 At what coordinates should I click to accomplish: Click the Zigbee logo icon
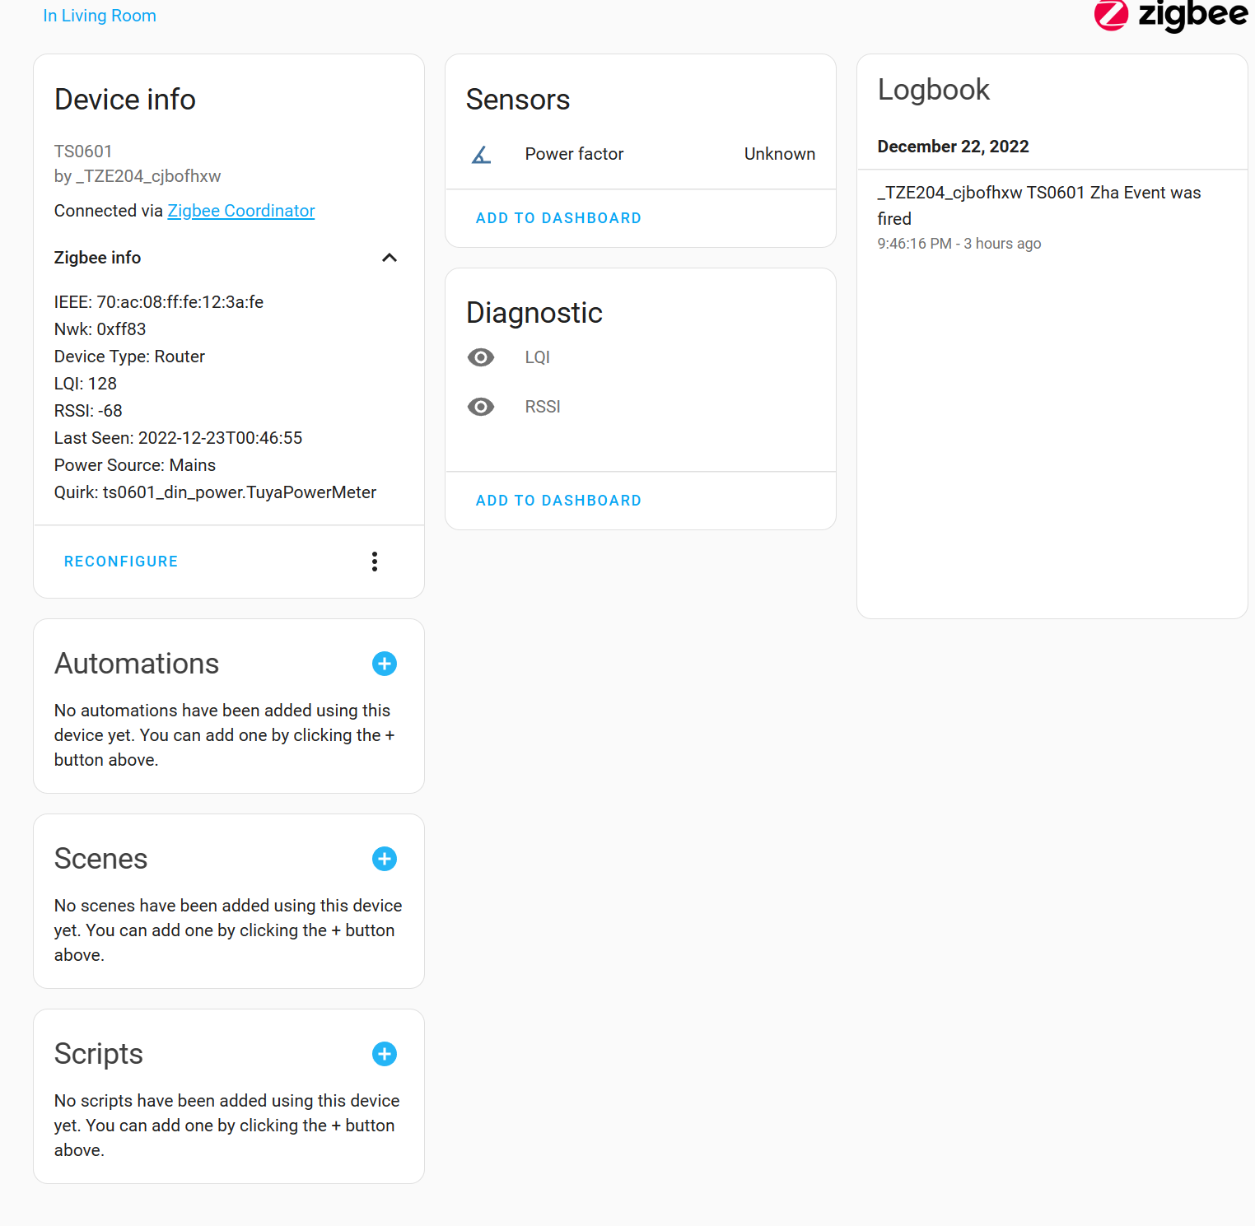(1111, 16)
